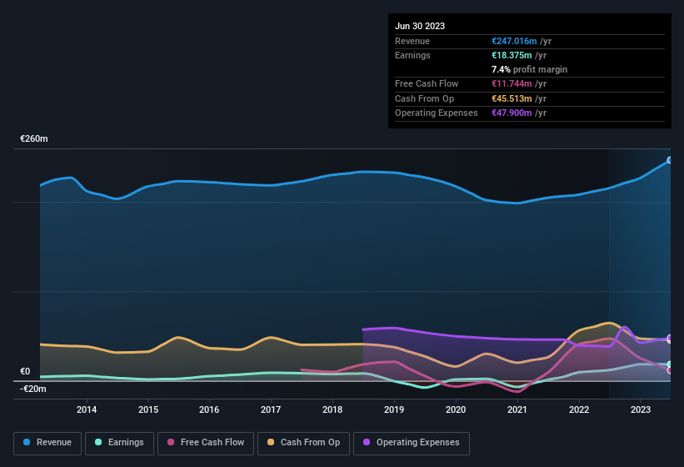This screenshot has width=684, height=467.
Task: Click the 2022 x-axis label
Action: click(578, 409)
